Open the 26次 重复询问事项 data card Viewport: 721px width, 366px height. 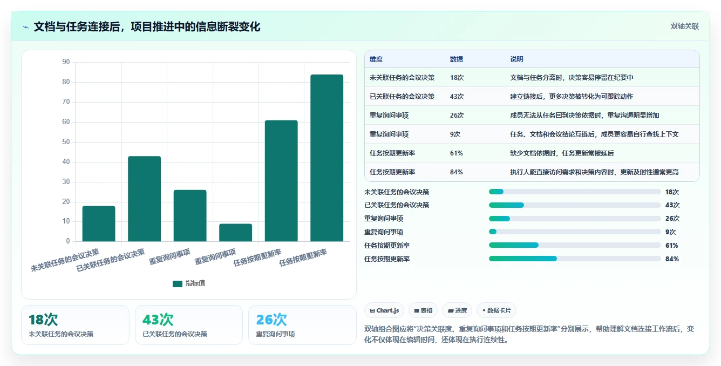pos(302,325)
